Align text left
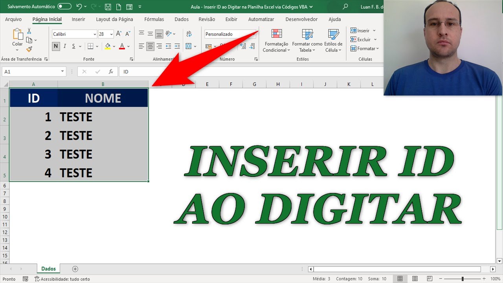Image resolution: width=503 pixels, height=283 pixels. pos(141,46)
